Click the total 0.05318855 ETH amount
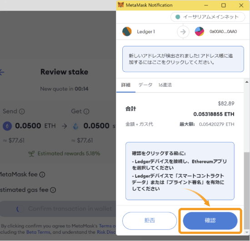 coord(214,114)
